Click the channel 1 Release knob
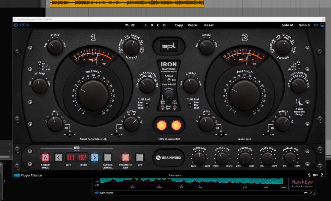The height and width of the screenshot is (201, 331). coord(39,85)
